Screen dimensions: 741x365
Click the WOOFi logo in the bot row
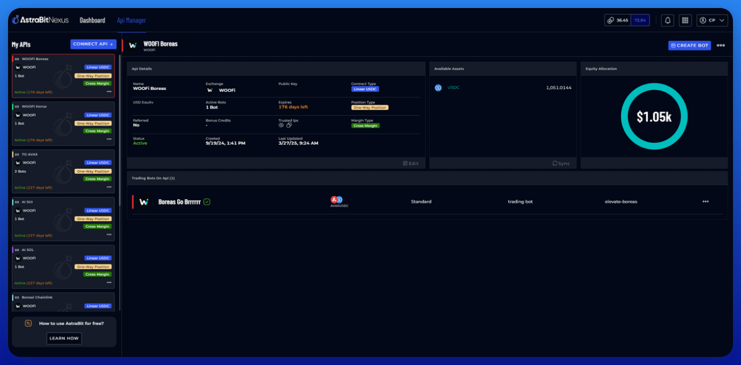pos(144,202)
